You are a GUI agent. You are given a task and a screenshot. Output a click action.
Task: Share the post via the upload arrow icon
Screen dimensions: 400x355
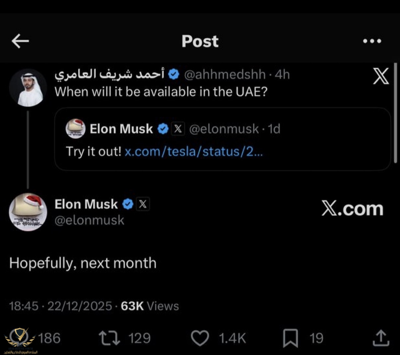coord(380,338)
